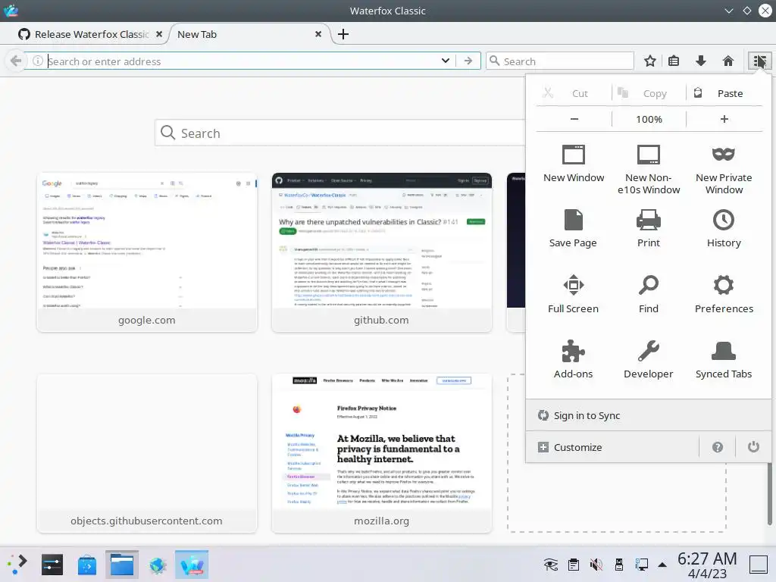Click the Paste button in menu
Viewport: 776px width, 582px height.
pos(724,93)
